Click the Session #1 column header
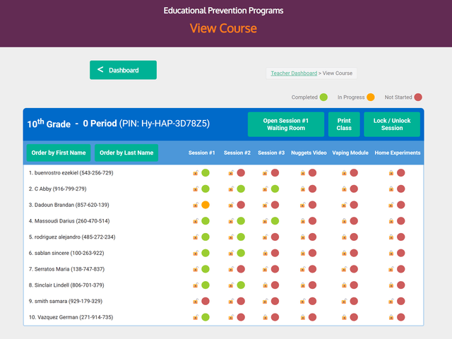The width and height of the screenshot is (452, 339). coord(201,153)
